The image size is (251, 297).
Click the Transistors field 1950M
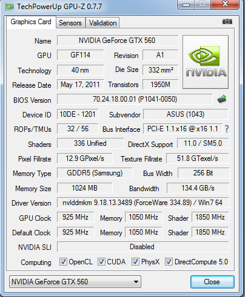click(x=161, y=85)
